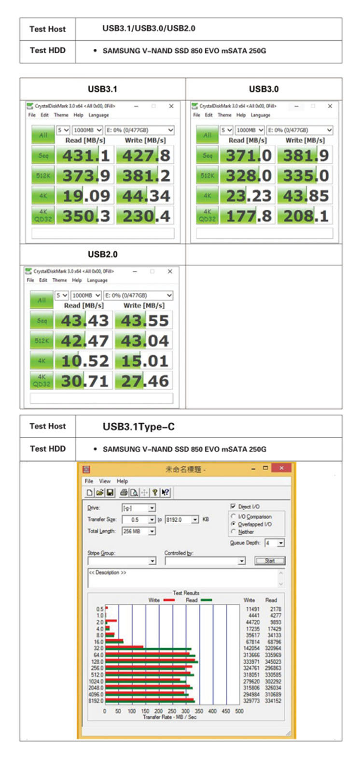Click the 208.1 4K QD32 write value

(x=305, y=215)
